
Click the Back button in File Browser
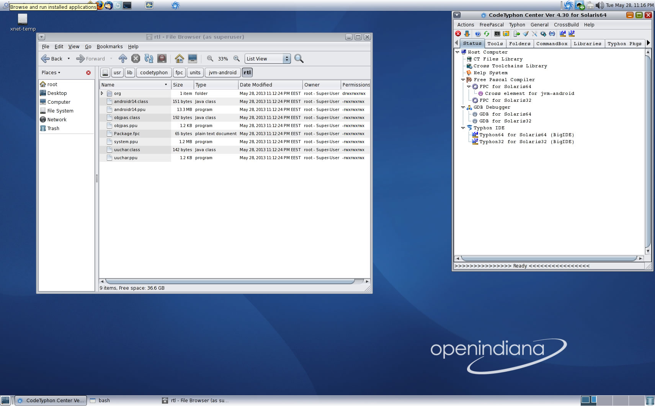(x=52, y=59)
